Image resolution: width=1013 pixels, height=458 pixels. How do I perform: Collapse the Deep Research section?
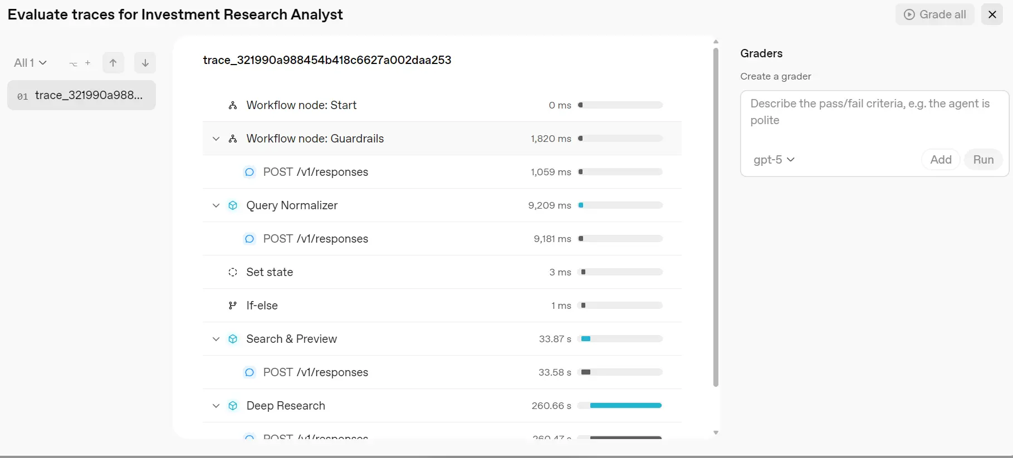coord(216,406)
